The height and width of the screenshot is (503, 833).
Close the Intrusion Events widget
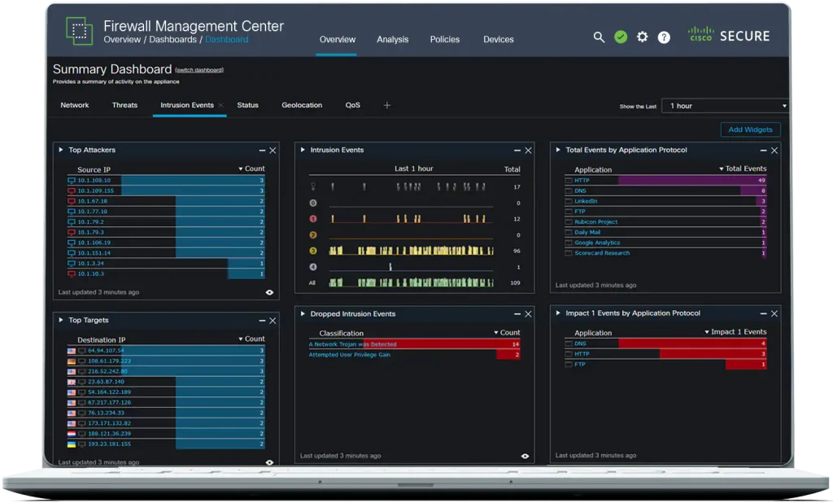pyautogui.click(x=528, y=151)
